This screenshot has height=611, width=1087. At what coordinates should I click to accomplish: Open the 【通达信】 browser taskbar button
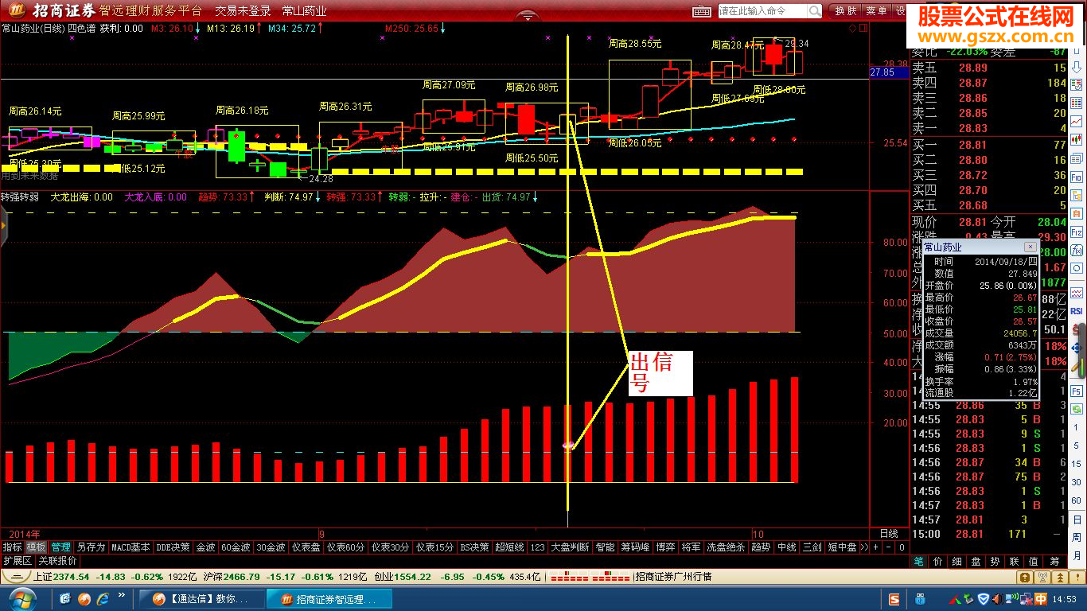tap(202, 599)
